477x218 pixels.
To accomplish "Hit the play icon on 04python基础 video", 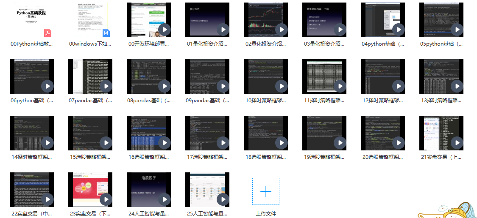I will (398, 30).
